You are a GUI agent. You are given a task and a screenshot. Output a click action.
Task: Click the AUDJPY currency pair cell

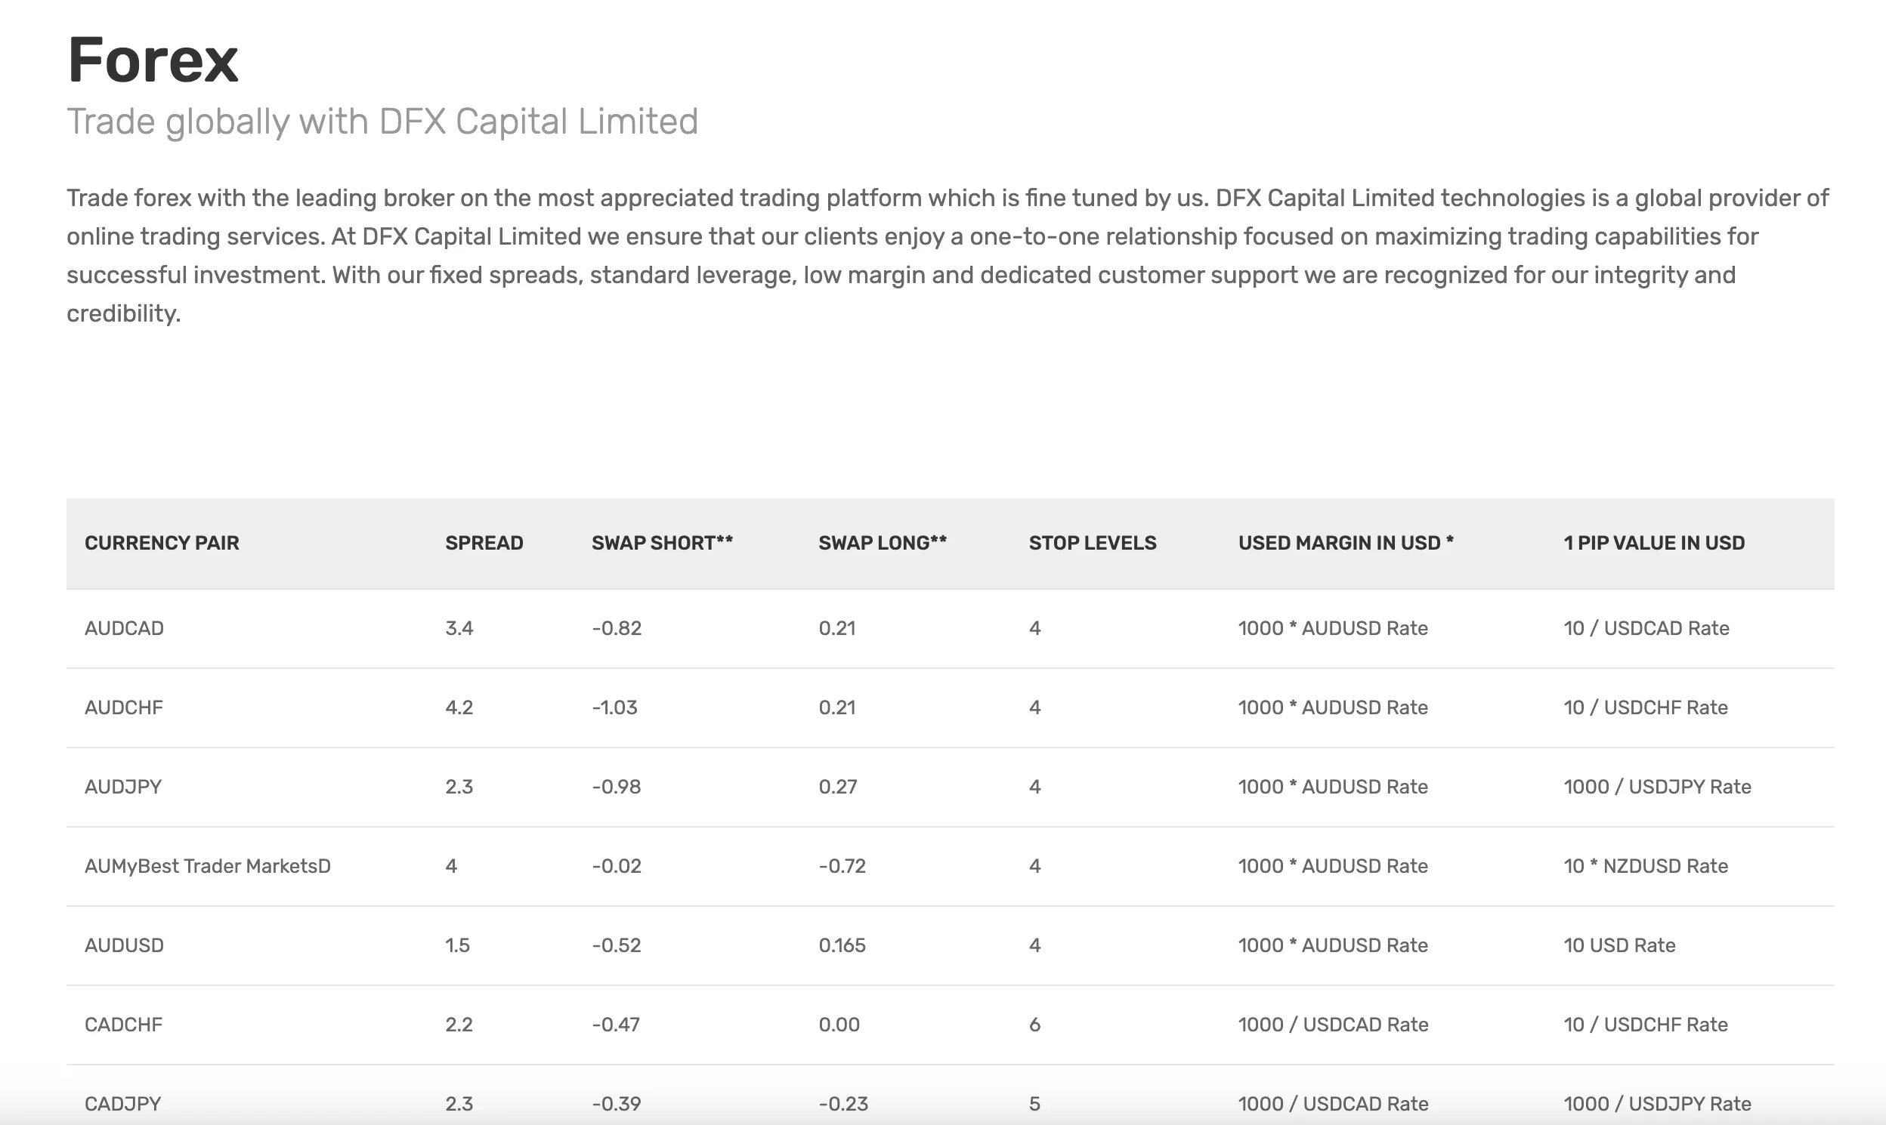click(x=123, y=787)
